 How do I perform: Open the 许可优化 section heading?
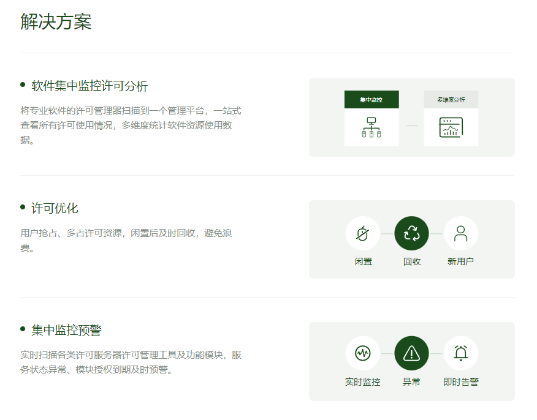tap(55, 208)
